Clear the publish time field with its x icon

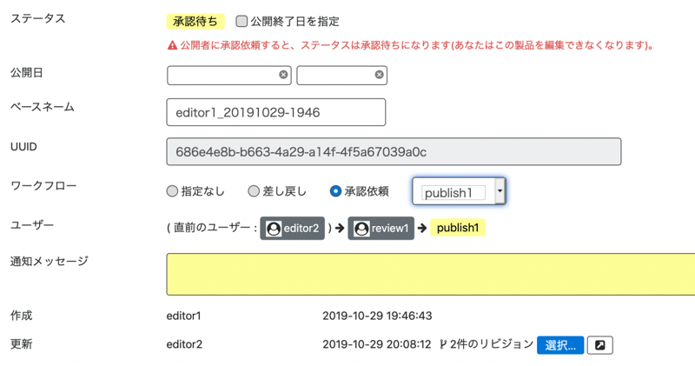[379, 76]
